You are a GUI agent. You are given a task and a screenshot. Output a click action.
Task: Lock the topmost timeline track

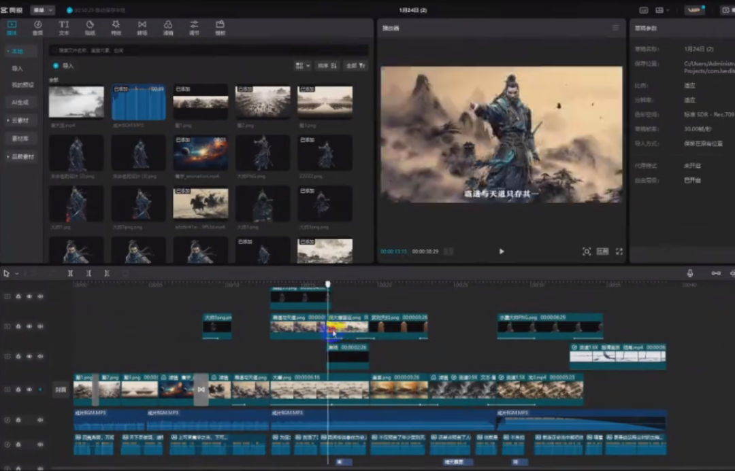[x=18, y=296]
